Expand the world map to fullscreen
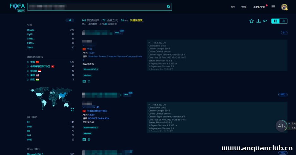 click(72, 110)
